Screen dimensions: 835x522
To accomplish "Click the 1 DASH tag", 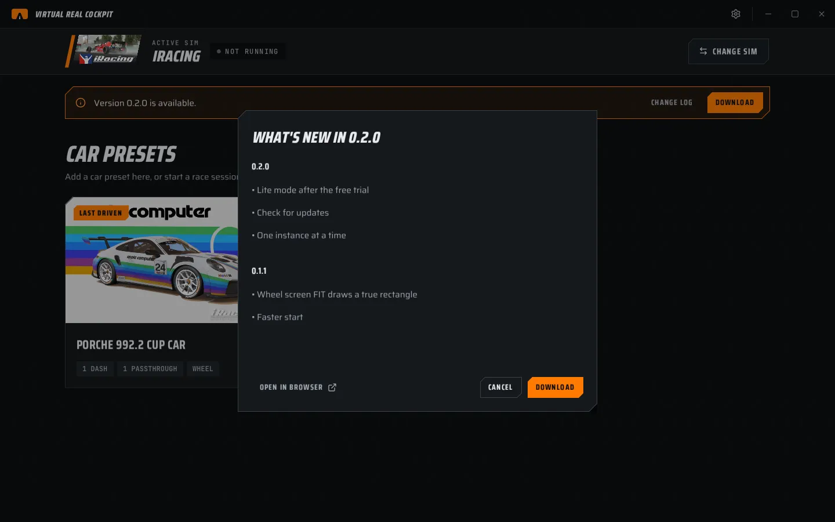I will [x=95, y=369].
